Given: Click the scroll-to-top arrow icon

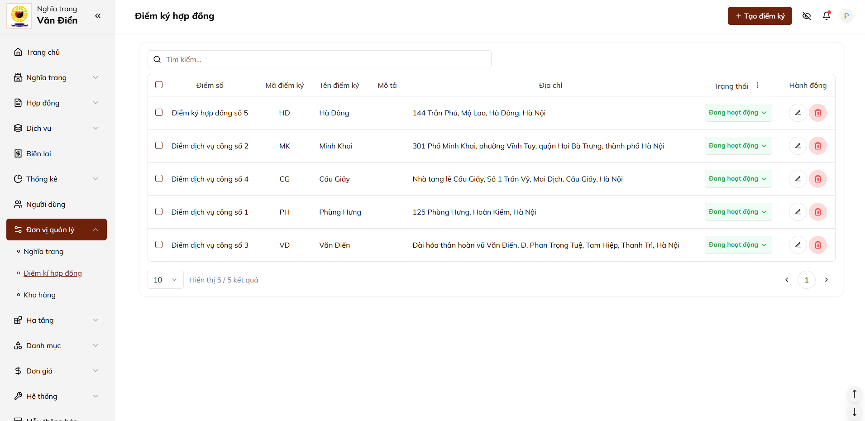Looking at the screenshot, I should click(854, 394).
